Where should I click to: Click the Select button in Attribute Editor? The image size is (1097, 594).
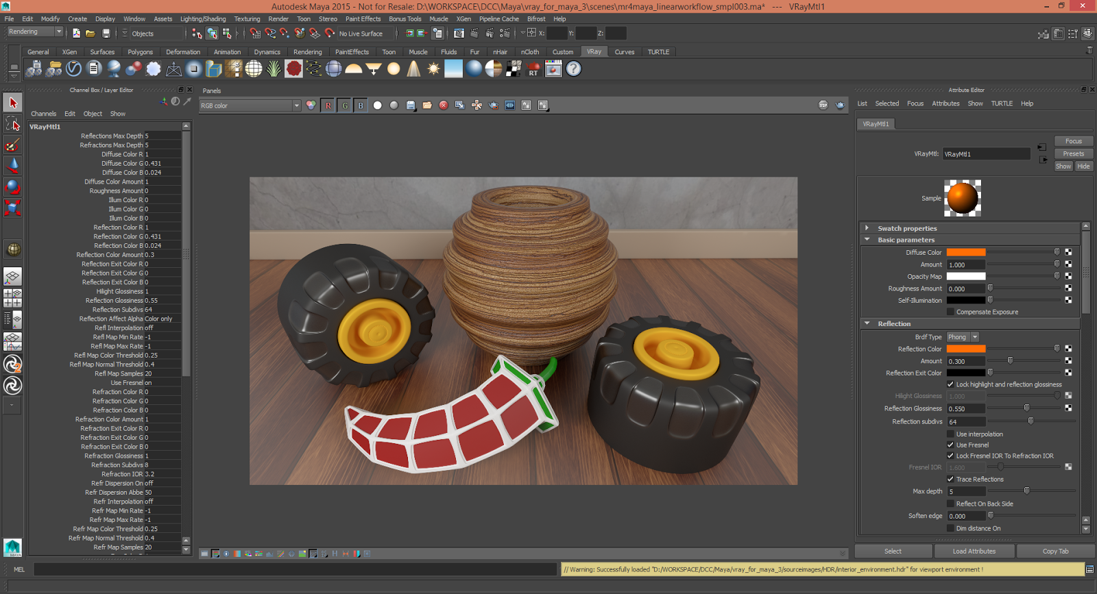893,551
